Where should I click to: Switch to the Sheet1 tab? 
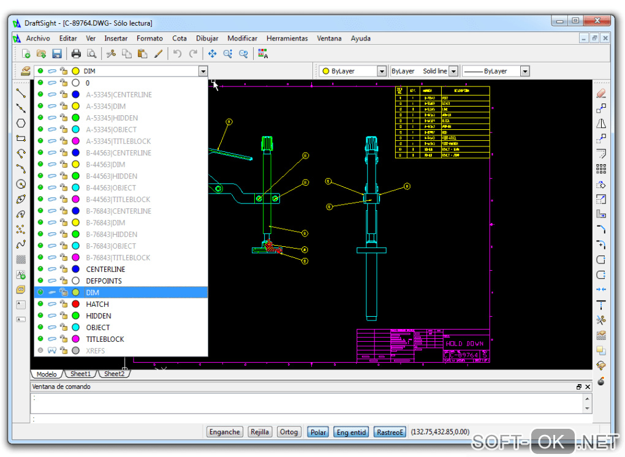click(80, 374)
